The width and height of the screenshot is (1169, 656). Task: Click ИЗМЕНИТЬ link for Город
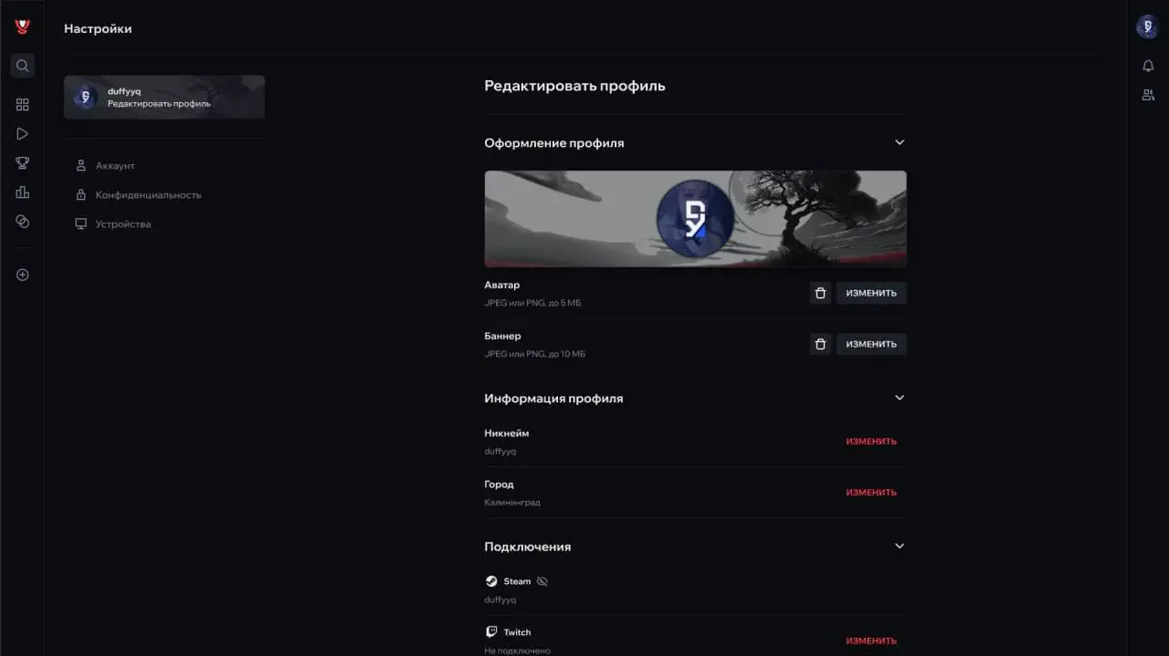pos(871,493)
